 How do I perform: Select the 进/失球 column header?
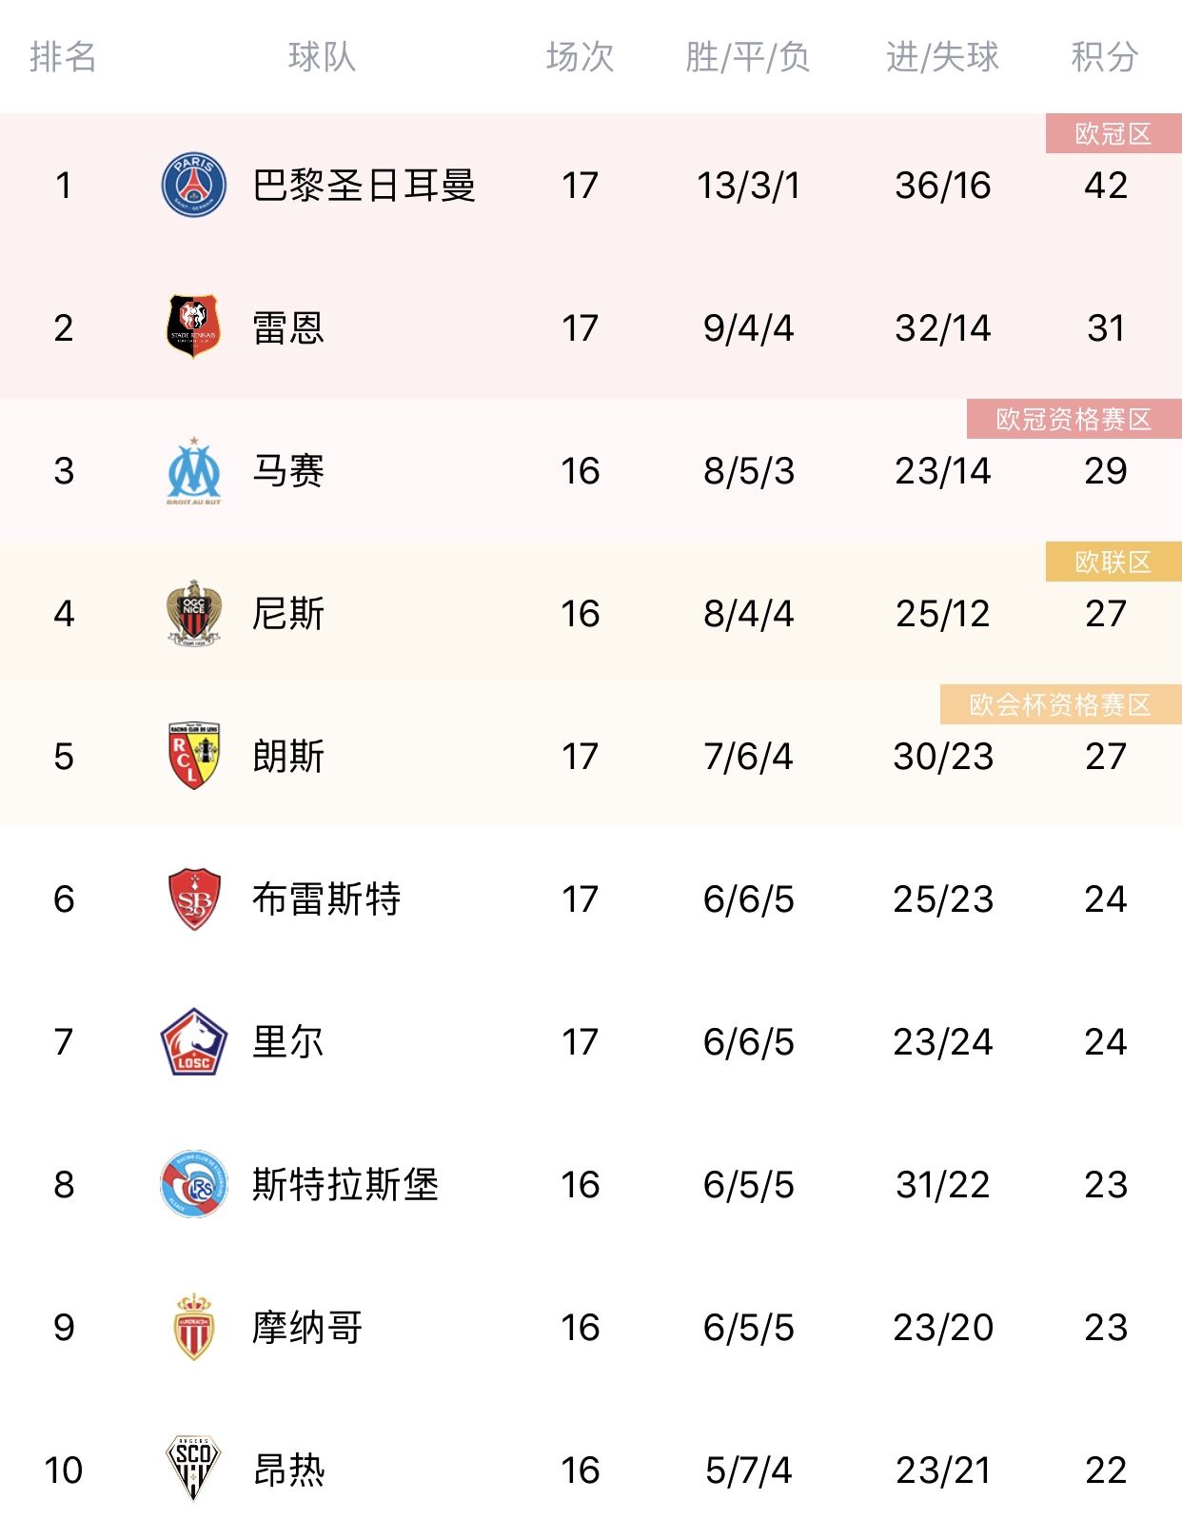(942, 57)
